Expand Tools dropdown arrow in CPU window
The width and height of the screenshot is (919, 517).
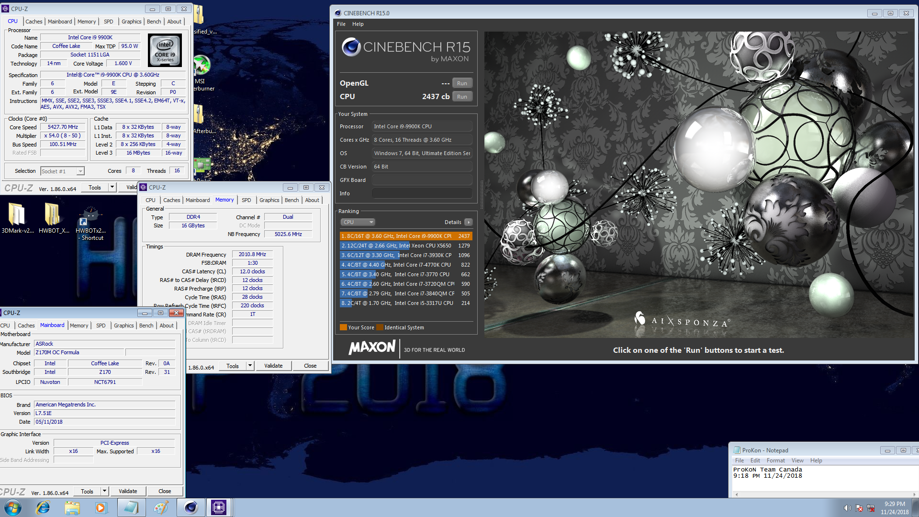click(112, 187)
